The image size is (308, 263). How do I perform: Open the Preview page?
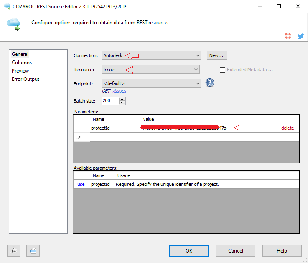pos(20,71)
